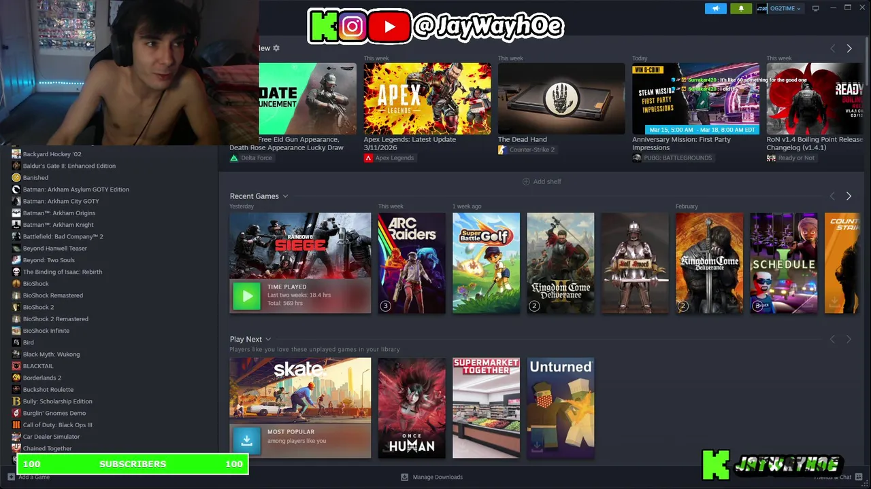
Task: Open the notifications bell
Action: [x=741, y=8]
